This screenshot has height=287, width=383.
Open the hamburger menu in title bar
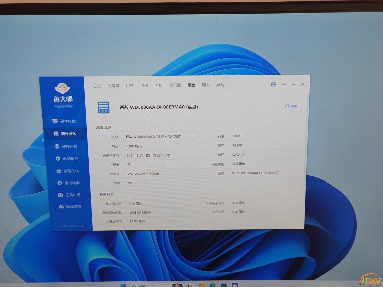coord(284,85)
